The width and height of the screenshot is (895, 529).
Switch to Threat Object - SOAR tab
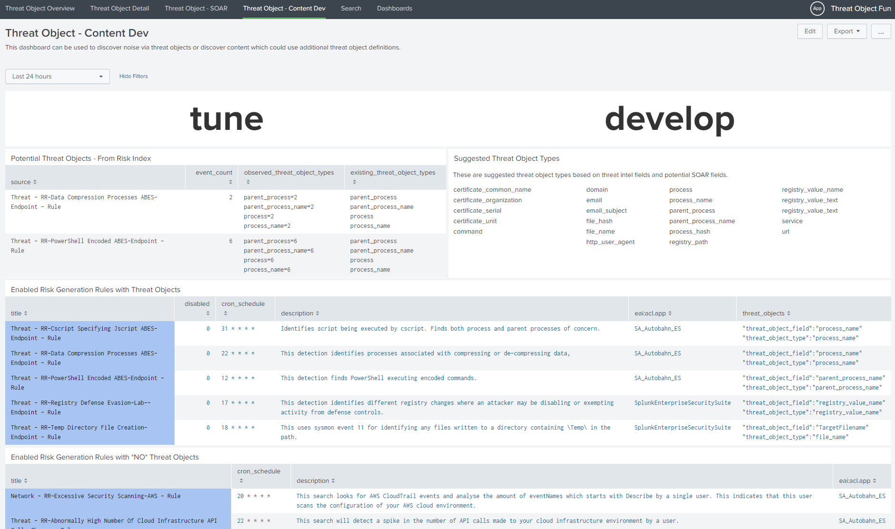(196, 9)
